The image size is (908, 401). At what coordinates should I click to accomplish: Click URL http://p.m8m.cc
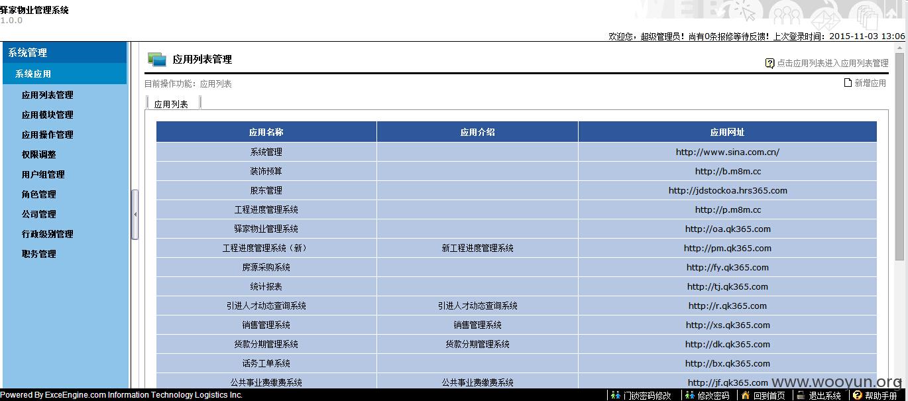(728, 209)
